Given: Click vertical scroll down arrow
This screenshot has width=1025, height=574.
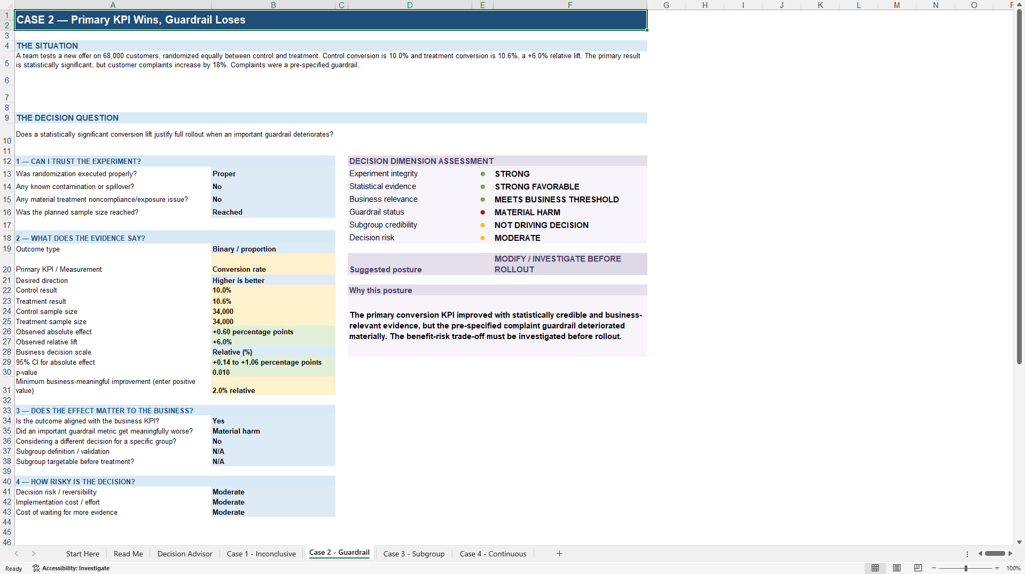Looking at the screenshot, I should point(1019,542).
